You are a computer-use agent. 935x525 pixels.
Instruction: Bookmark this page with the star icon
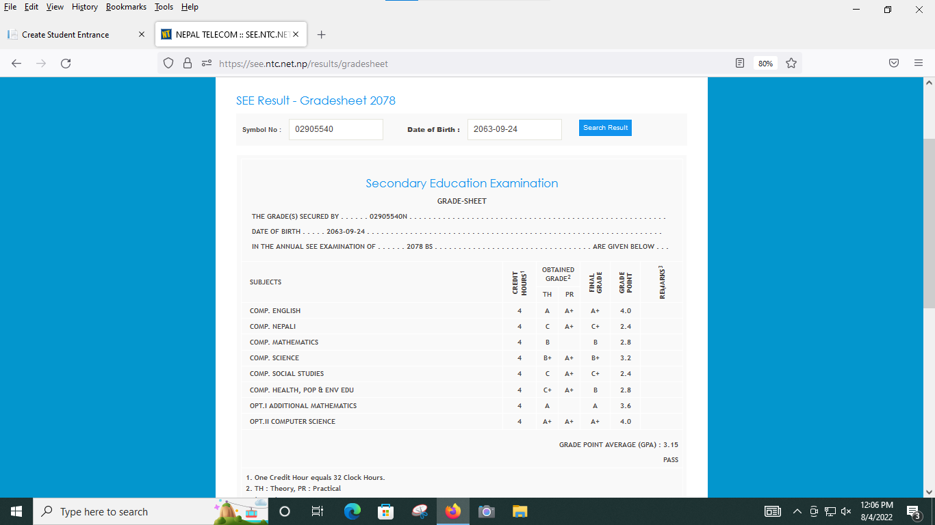pyautogui.click(x=791, y=64)
